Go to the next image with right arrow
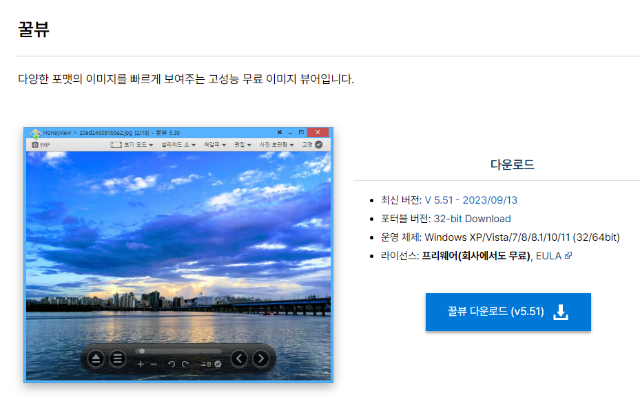Image resolution: width=640 pixels, height=399 pixels. click(x=261, y=358)
